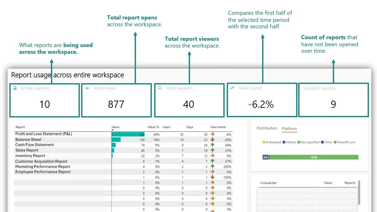Viewport: 377px width, 212px height.
Task: Select the 92% green bar segment
Action: pyautogui.click(x=314, y=157)
